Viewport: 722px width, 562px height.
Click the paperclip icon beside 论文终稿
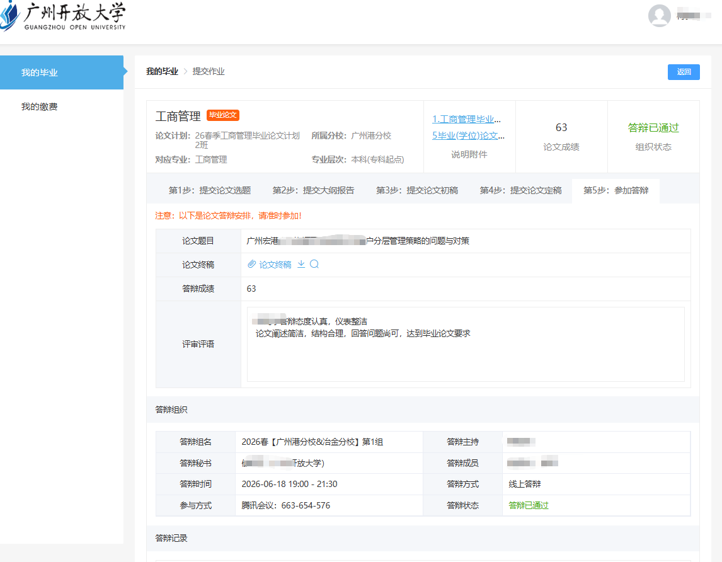[x=251, y=265]
